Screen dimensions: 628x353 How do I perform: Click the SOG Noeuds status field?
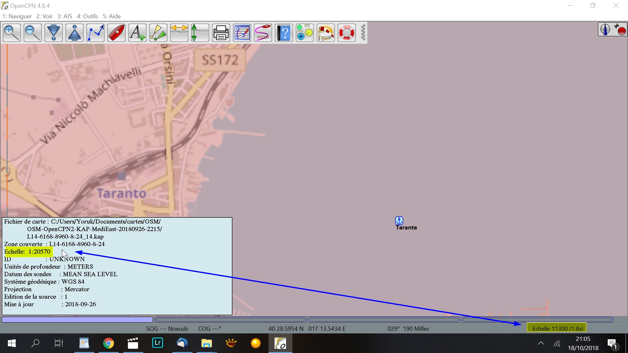(x=167, y=329)
